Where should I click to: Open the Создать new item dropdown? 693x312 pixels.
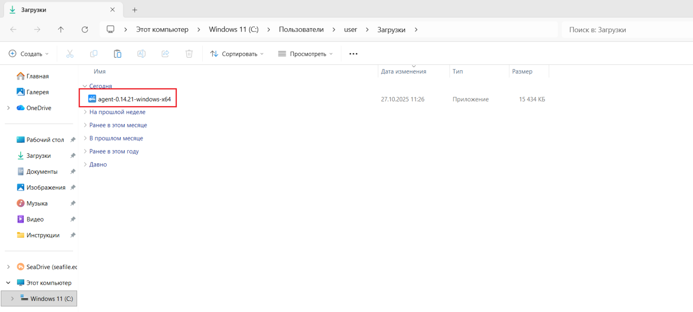(29, 54)
